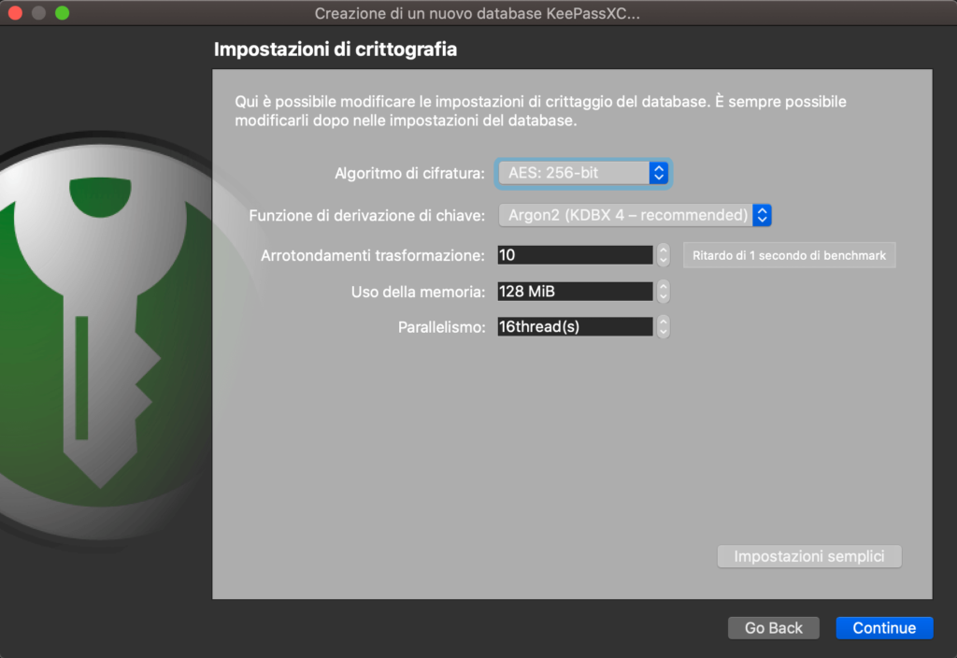Click the Algoritmo di cifratura label
957x658 pixels.
click(x=409, y=173)
